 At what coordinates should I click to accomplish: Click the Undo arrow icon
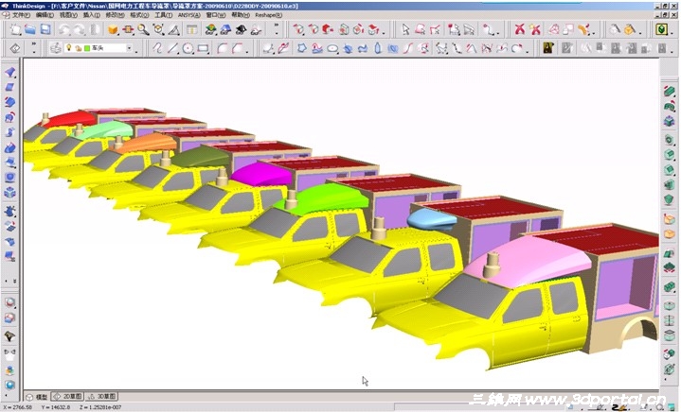pyautogui.click(x=64, y=29)
